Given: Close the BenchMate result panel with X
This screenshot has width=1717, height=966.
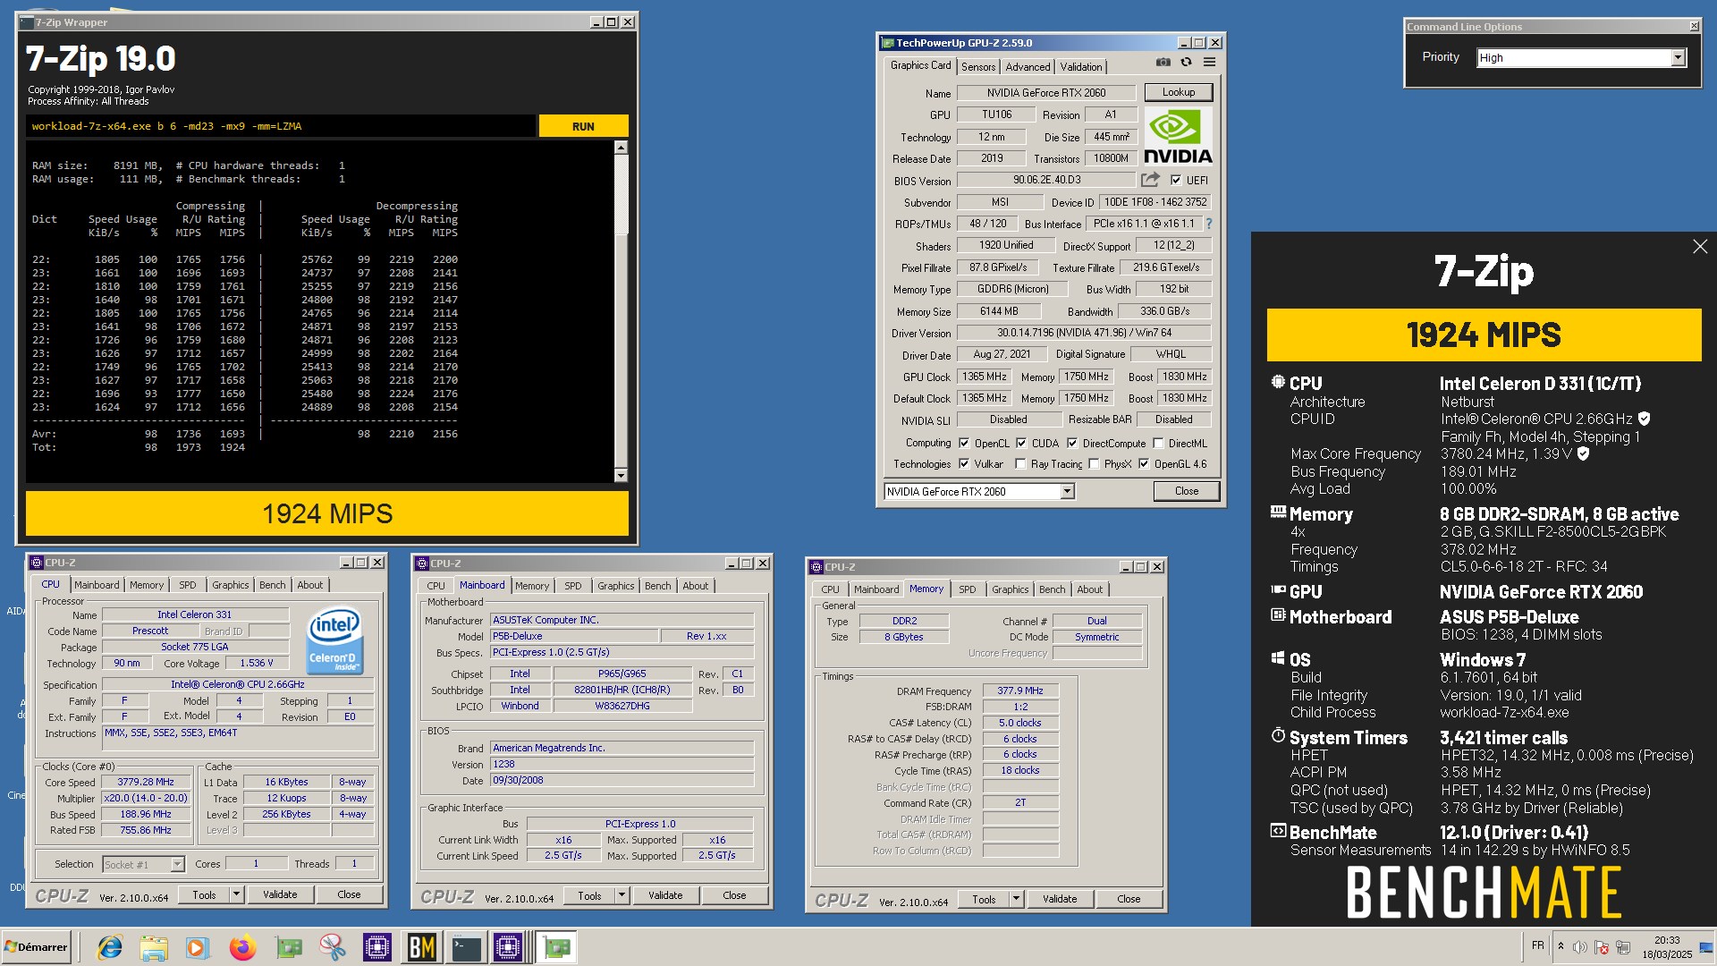Looking at the screenshot, I should 1700,247.
